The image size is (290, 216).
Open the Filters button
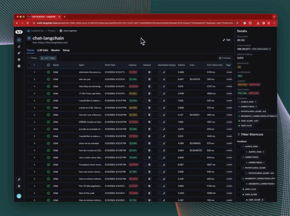(x=33, y=58)
